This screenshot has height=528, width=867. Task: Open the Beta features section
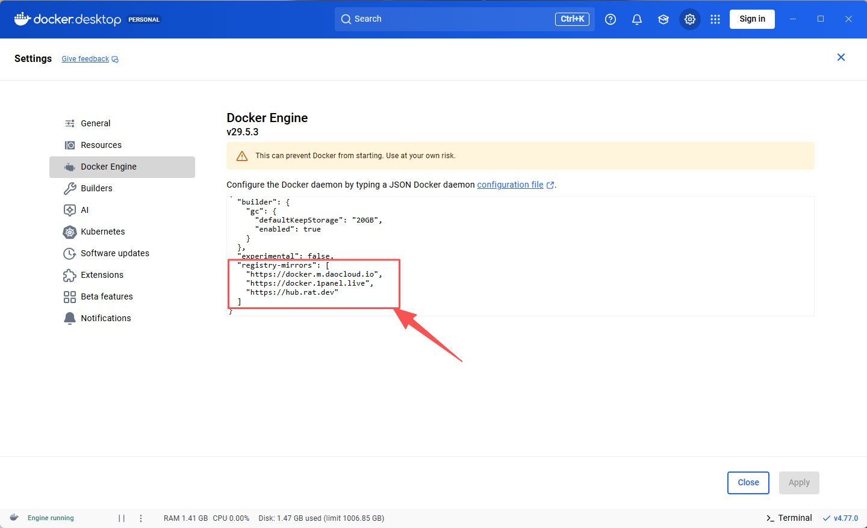click(122, 296)
